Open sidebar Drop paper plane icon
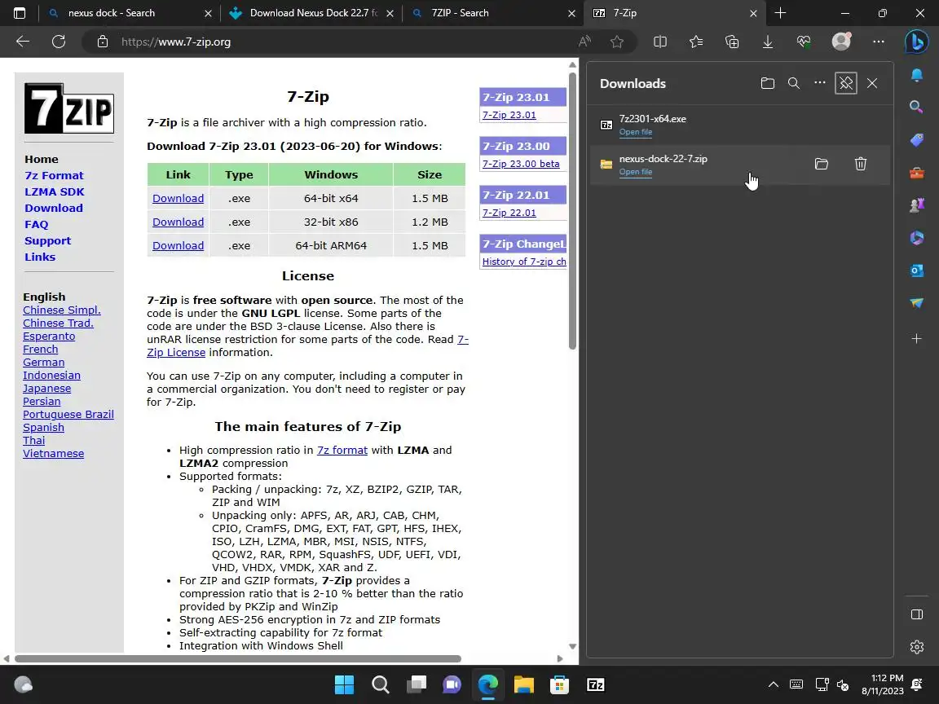 916,303
